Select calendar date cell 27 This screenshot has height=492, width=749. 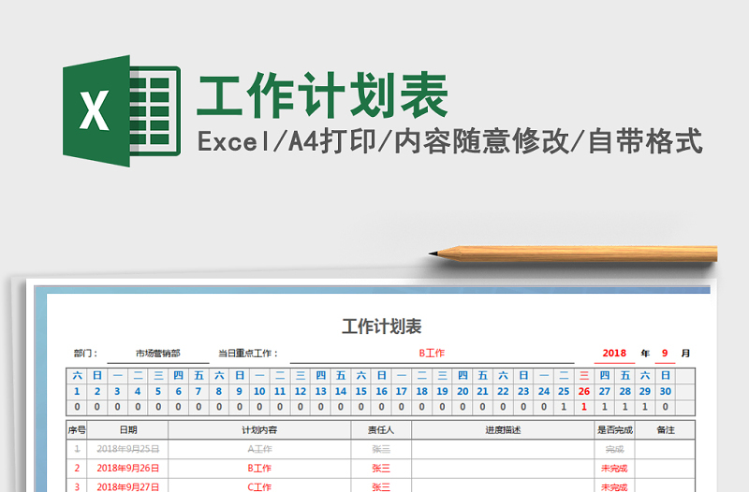point(605,391)
